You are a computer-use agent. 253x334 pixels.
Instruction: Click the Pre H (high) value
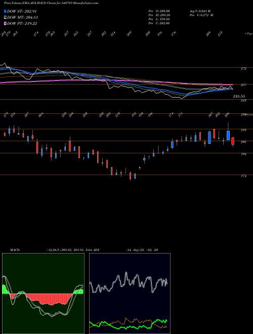tap(159, 15)
